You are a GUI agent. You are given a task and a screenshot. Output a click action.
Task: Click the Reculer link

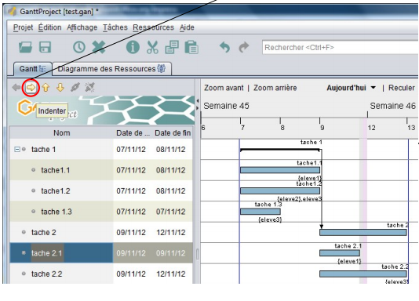coord(402,88)
